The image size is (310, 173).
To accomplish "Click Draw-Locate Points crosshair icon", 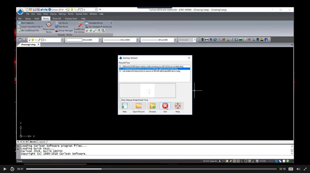I will tap(49, 25).
